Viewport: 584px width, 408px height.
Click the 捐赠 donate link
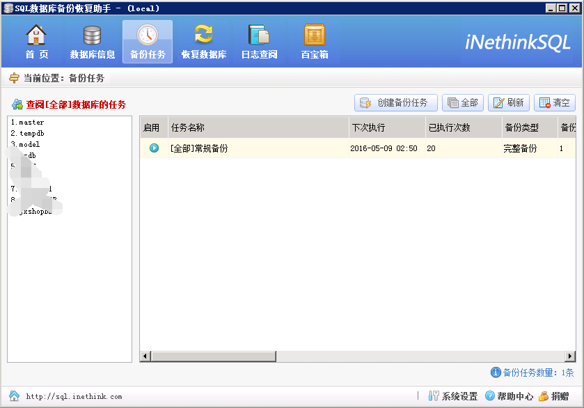point(554,396)
